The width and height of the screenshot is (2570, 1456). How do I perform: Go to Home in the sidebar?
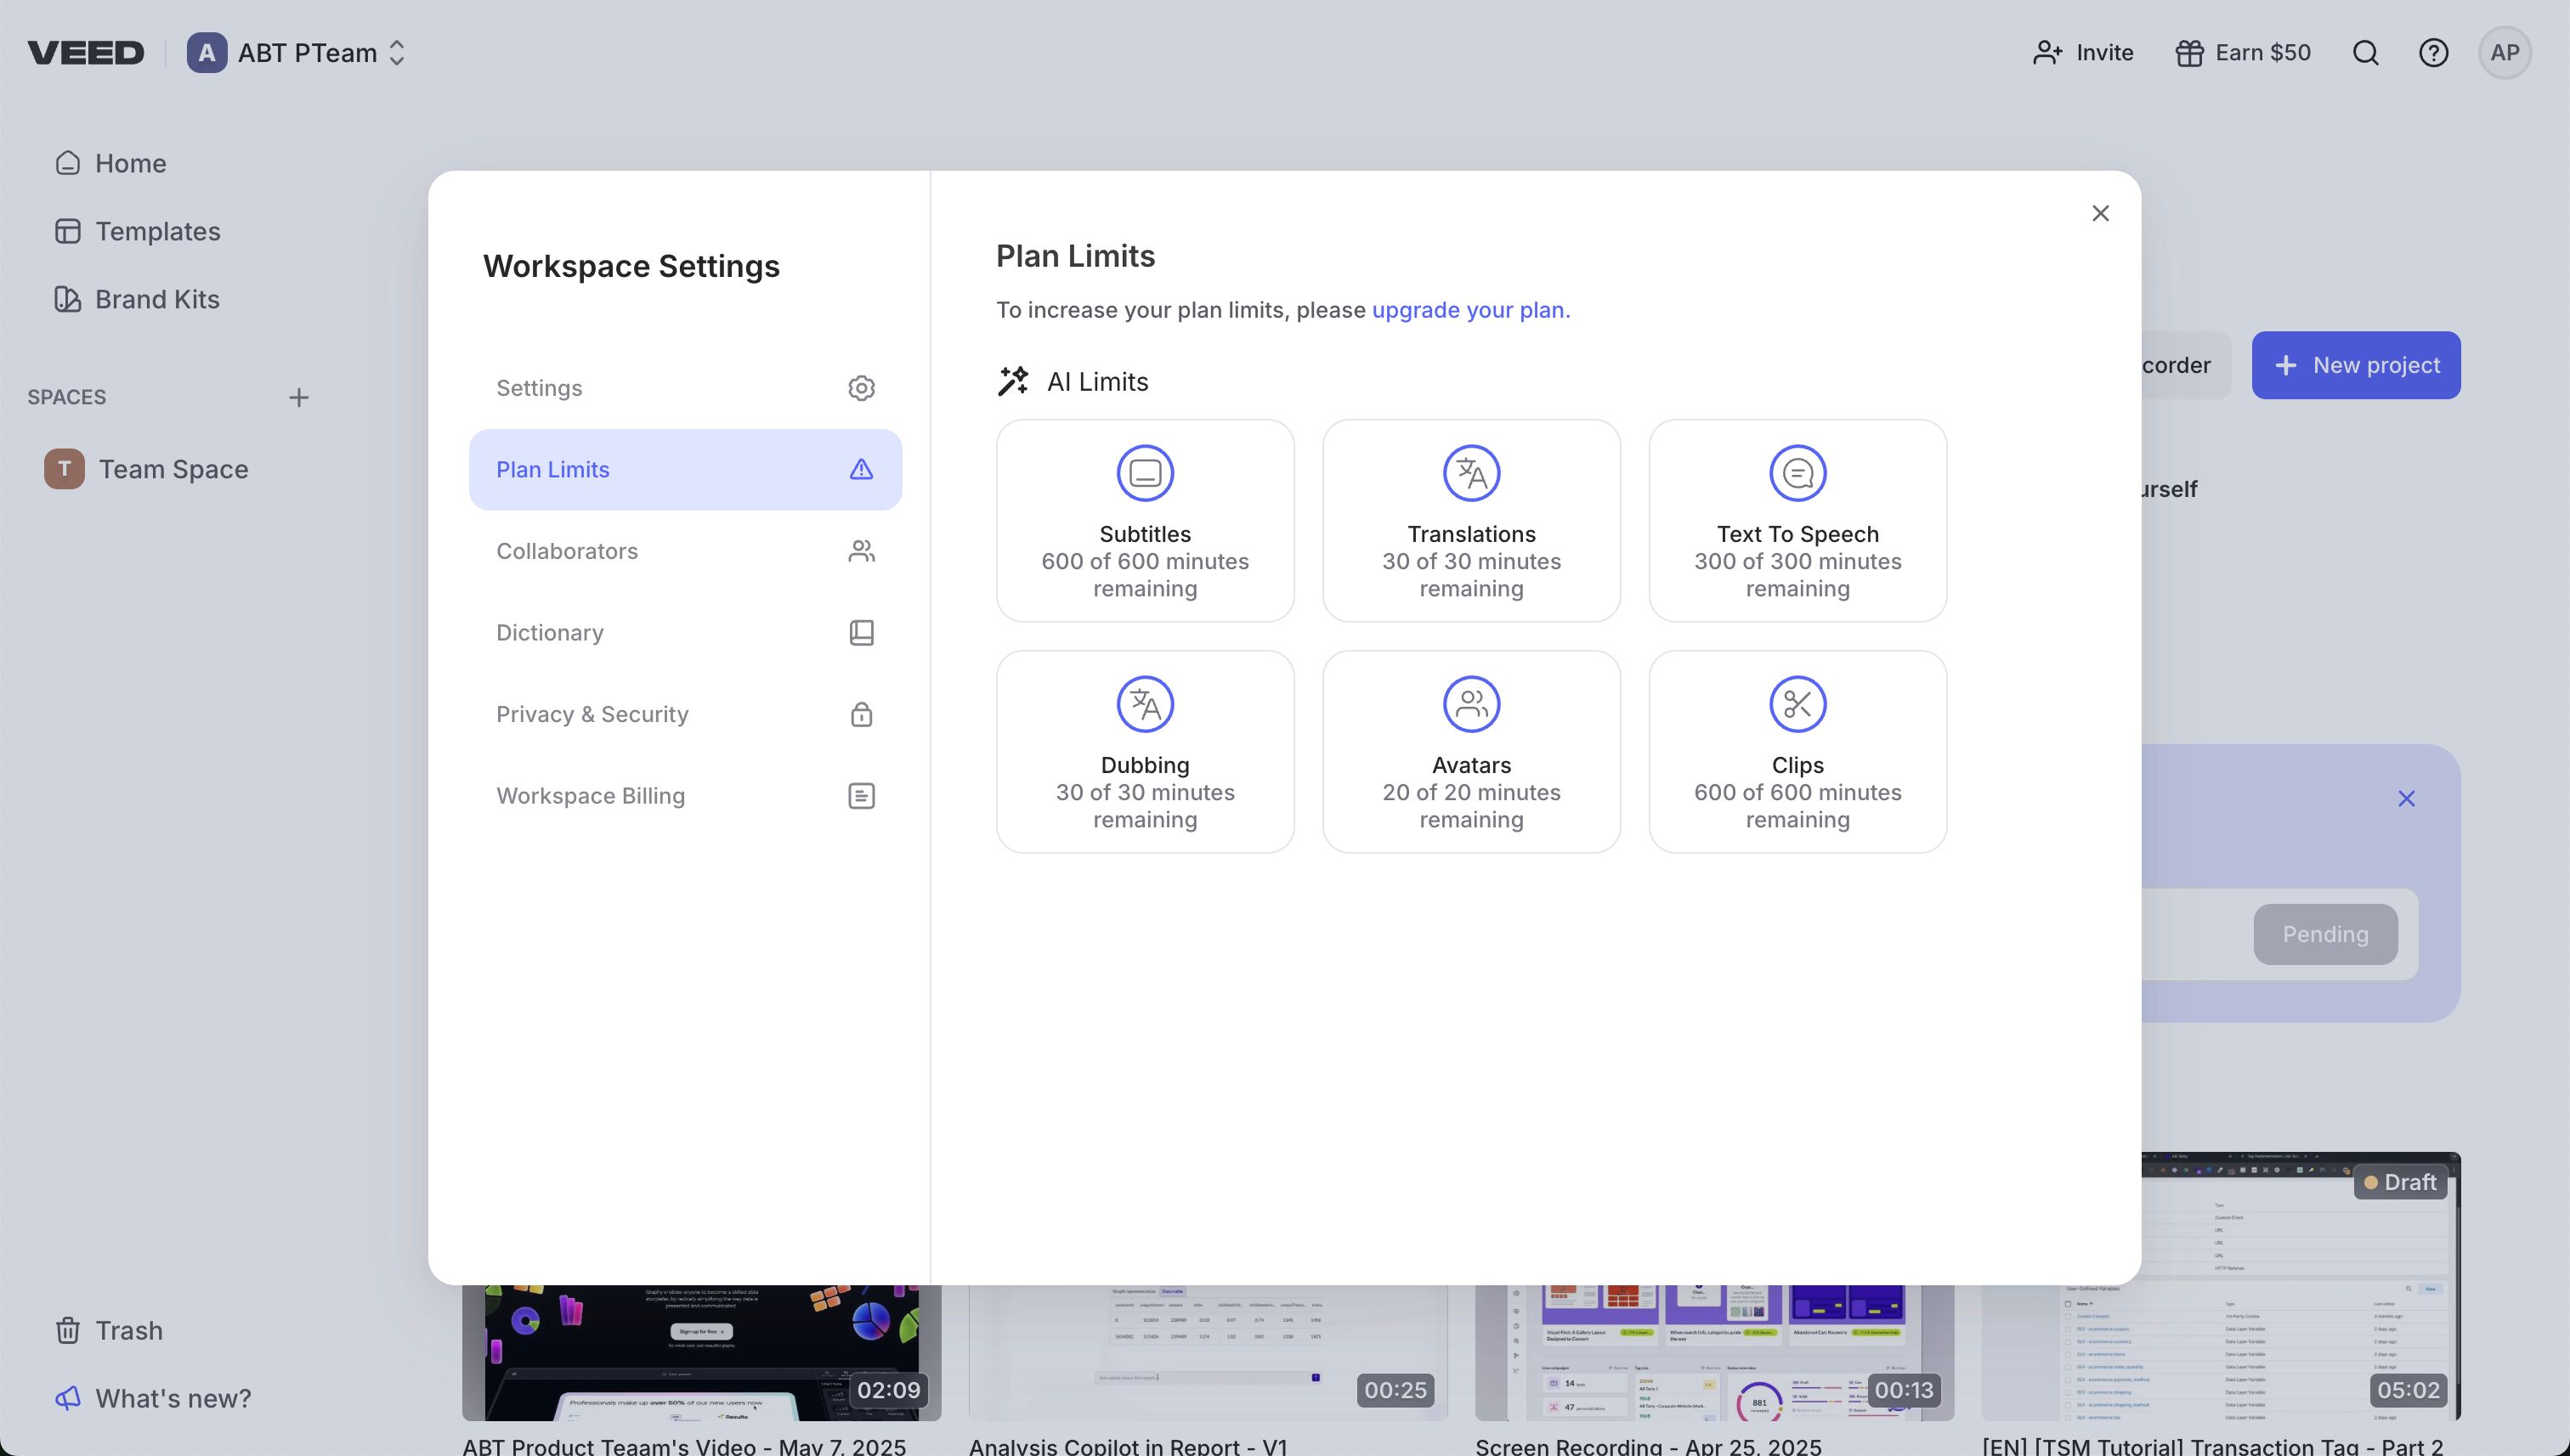[x=111, y=163]
